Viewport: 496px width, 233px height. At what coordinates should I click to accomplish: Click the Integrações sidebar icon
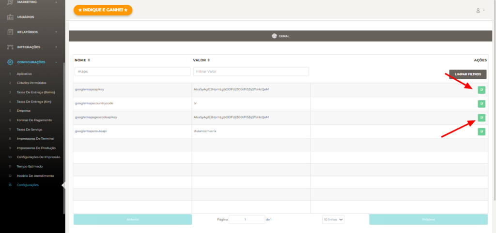click(10, 47)
